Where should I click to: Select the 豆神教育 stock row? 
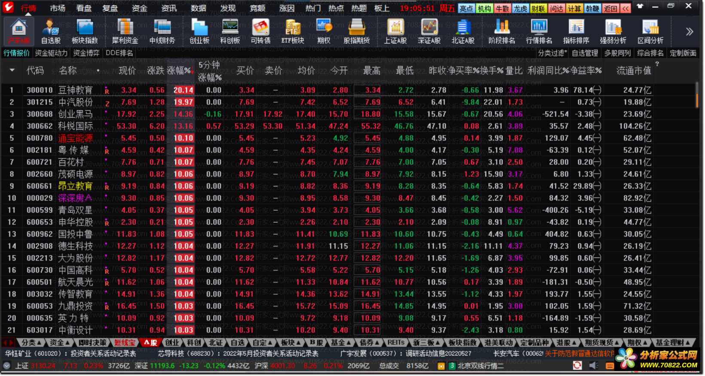tap(327, 90)
